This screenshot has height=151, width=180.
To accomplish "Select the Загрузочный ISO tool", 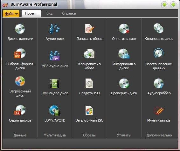I will coord(90,114).
